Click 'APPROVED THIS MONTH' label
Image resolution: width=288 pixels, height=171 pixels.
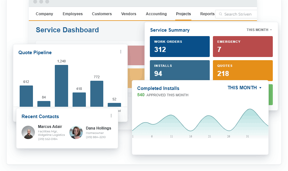[x=167, y=95]
